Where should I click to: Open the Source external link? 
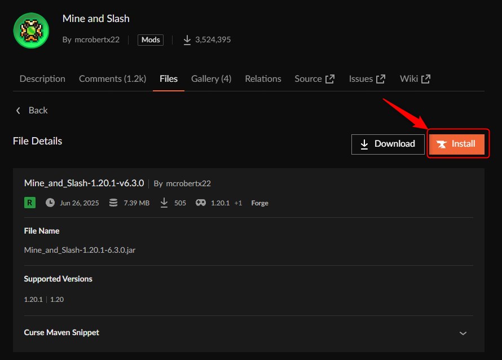[x=314, y=79]
